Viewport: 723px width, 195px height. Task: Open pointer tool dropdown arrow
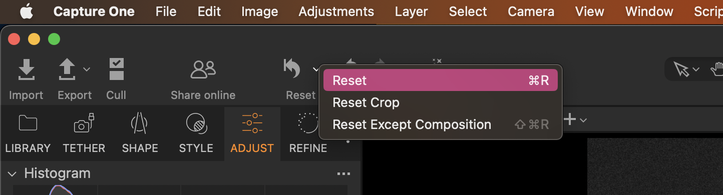696,69
